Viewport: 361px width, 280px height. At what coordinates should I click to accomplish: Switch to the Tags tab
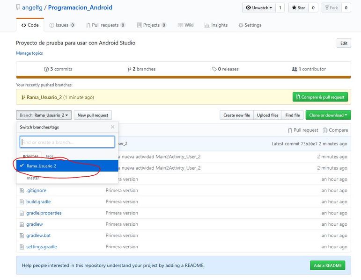pyautogui.click(x=49, y=156)
